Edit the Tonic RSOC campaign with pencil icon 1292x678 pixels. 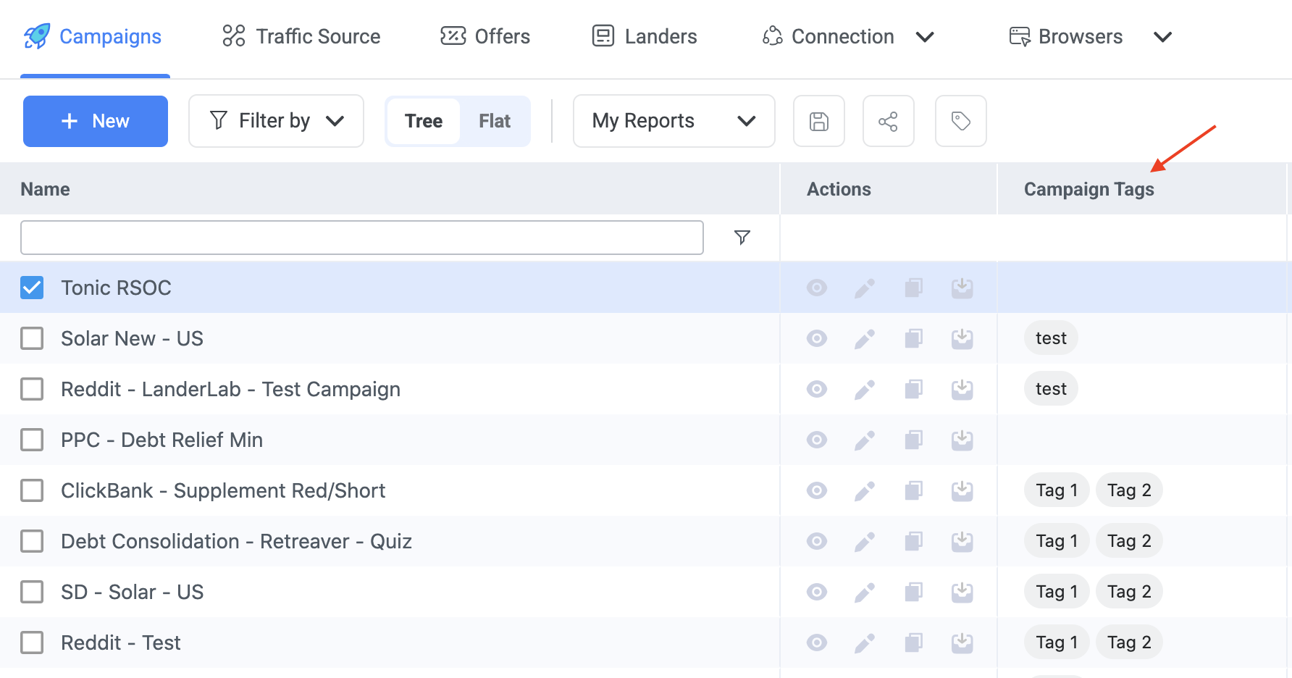(x=865, y=288)
